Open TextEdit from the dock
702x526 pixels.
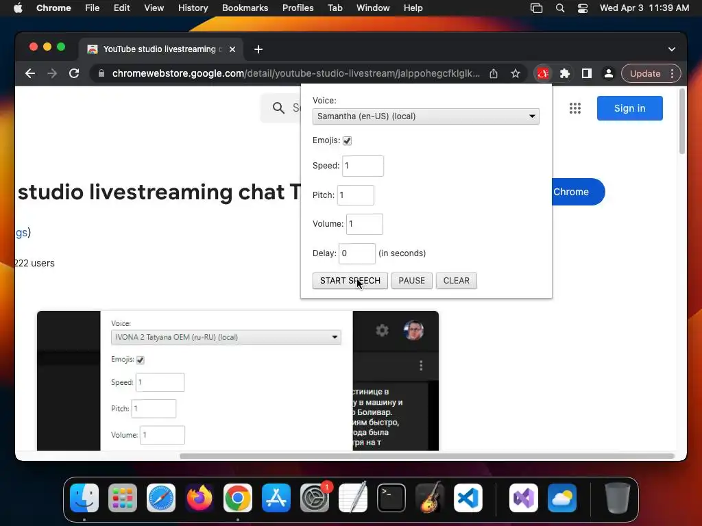(x=353, y=498)
